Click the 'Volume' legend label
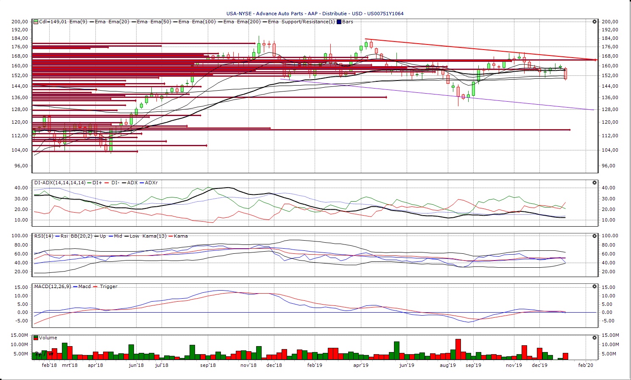 click(48, 338)
